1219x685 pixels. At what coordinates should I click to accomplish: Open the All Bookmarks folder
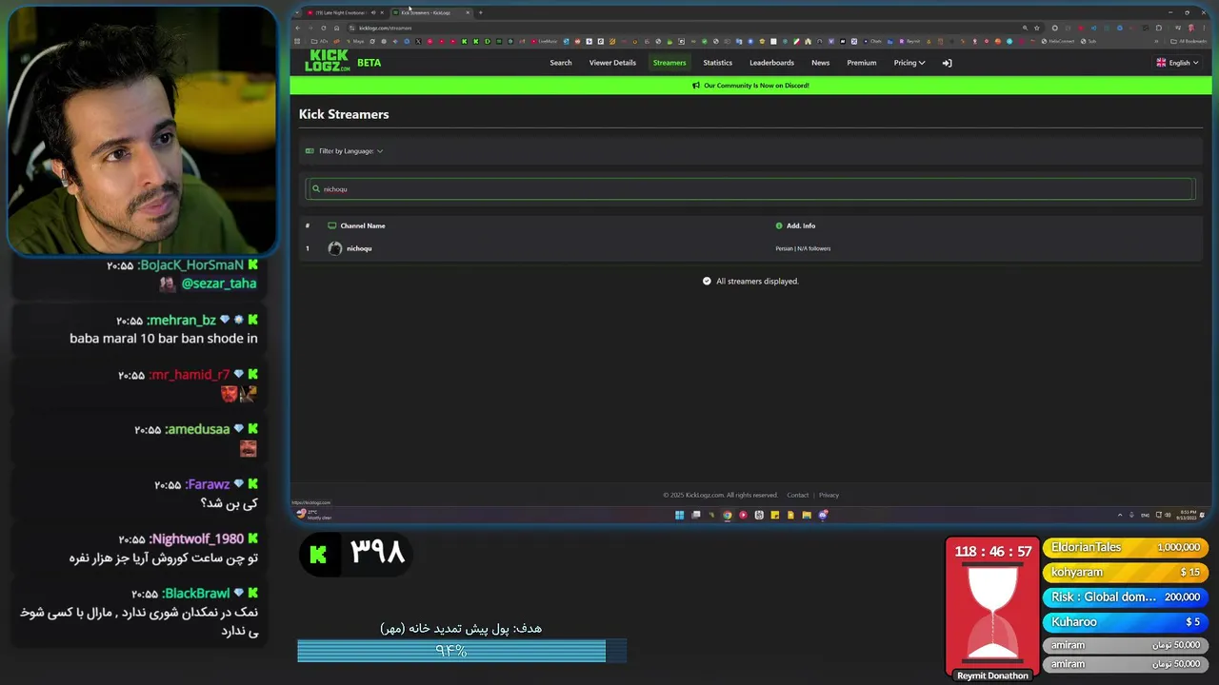[1190, 41]
